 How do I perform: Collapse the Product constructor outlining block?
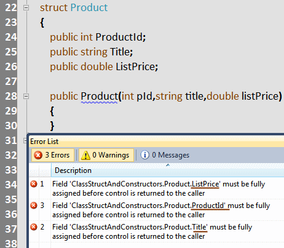(x=26, y=97)
